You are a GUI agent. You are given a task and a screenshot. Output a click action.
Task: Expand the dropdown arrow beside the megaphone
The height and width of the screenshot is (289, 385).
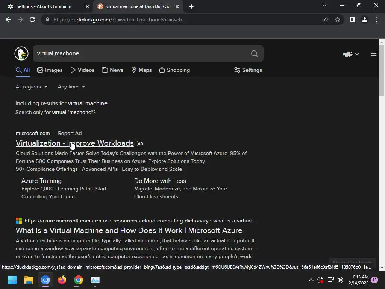[x=357, y=54]
